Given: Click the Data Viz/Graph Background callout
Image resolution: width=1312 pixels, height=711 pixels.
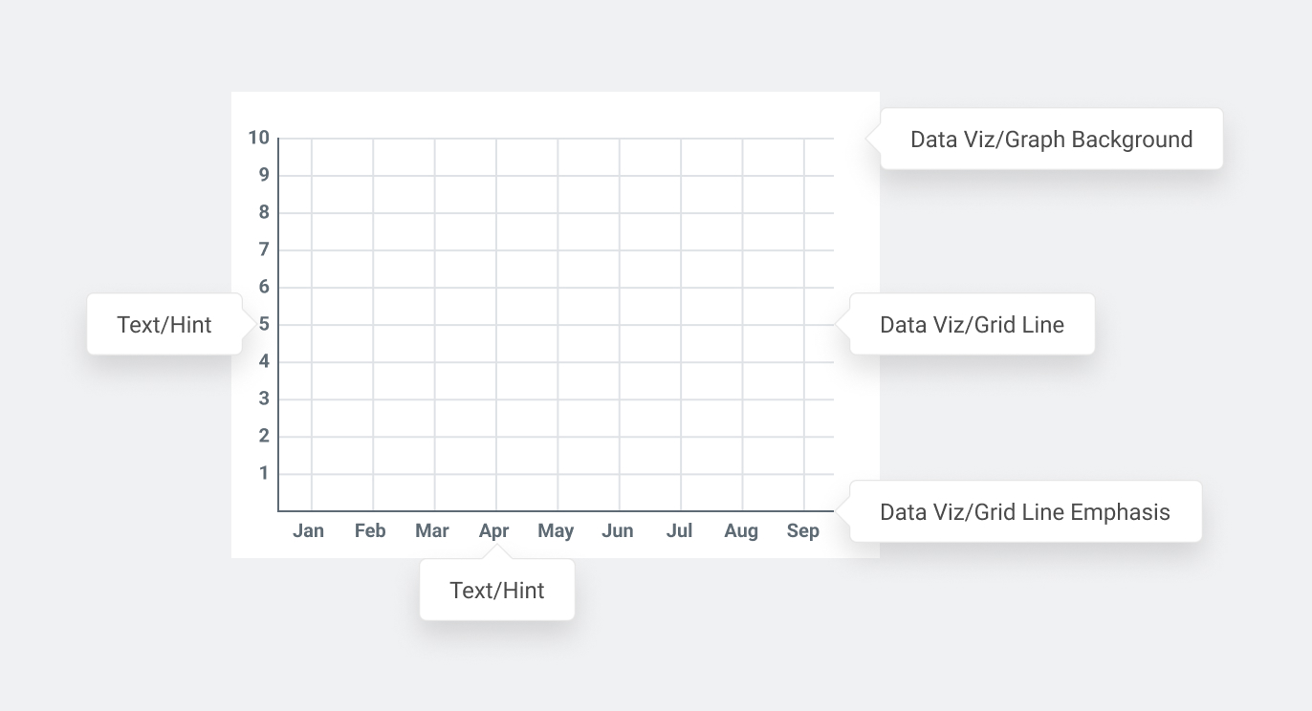Looking at the screenshot, I should (1051, 140).
